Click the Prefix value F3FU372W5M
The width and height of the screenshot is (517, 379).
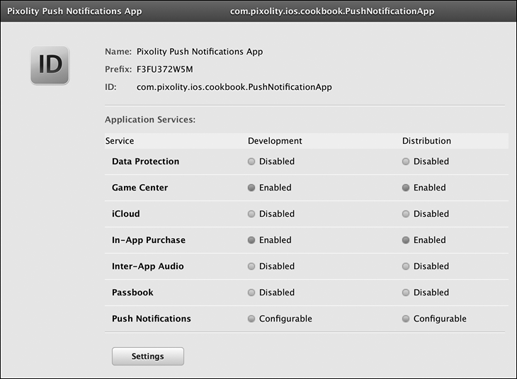coord(164,69)
